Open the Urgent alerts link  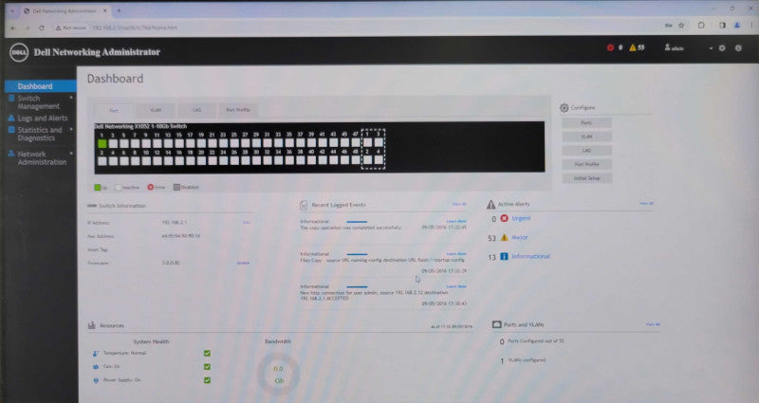tap(521, 218)
